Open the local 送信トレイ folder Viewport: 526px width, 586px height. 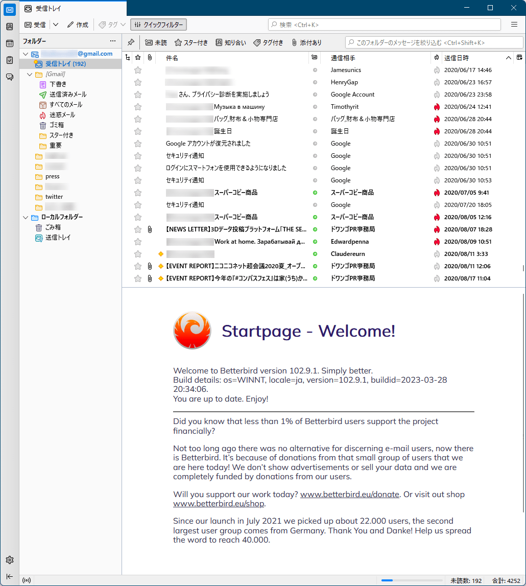(x=70, y=238)
